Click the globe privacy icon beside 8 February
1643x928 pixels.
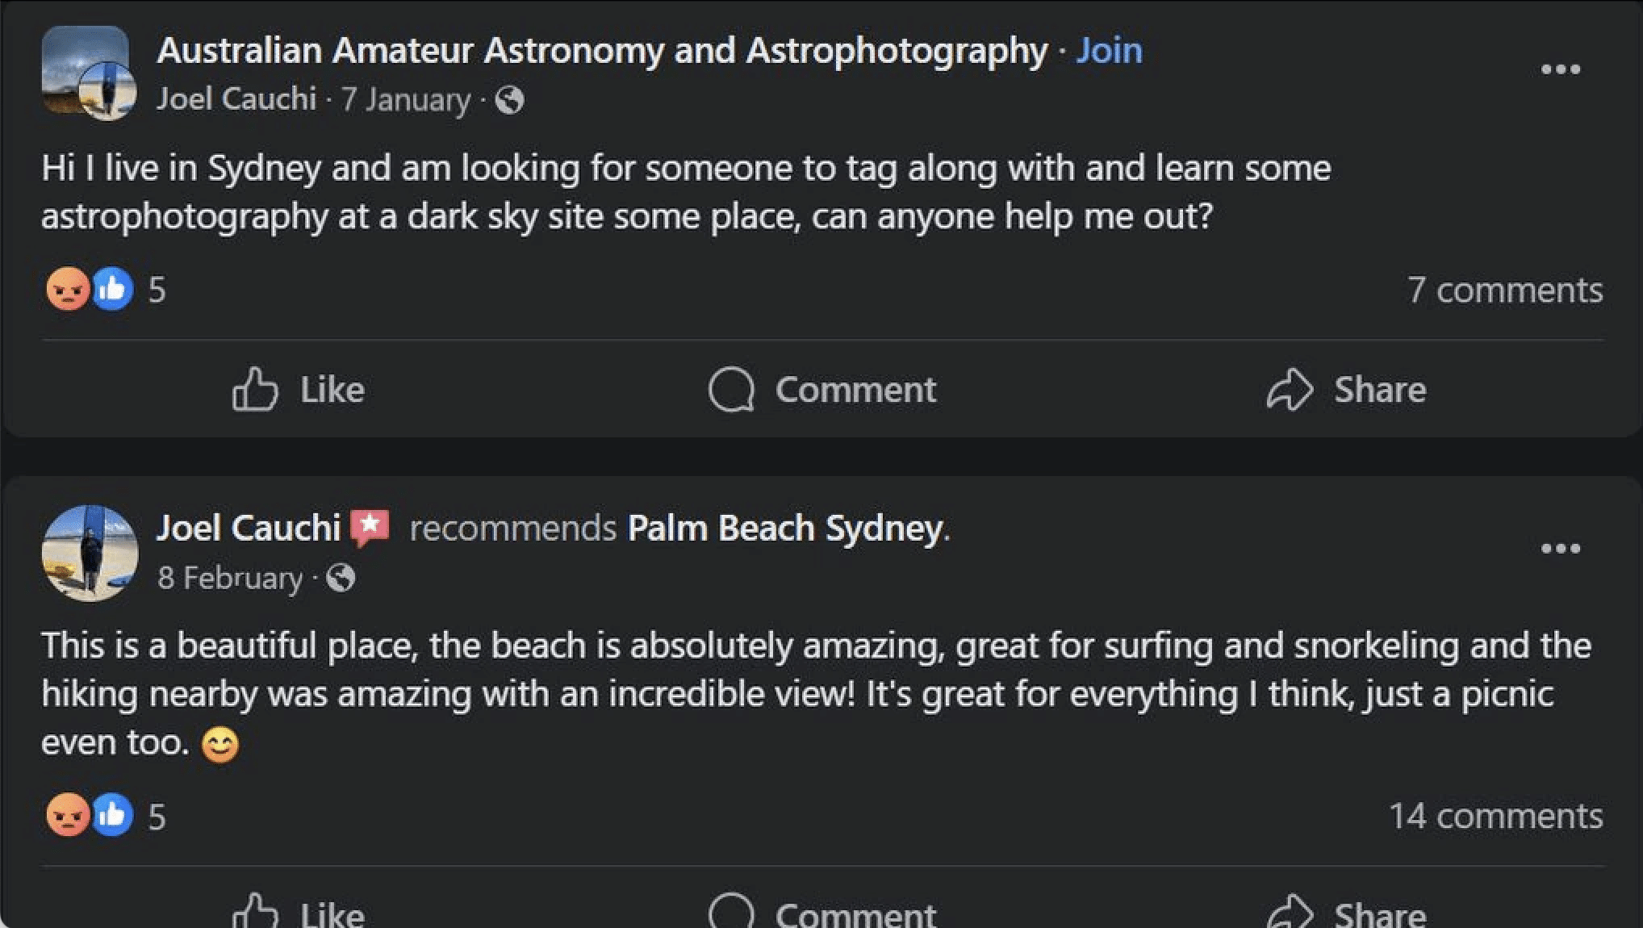tap(341, 579)
